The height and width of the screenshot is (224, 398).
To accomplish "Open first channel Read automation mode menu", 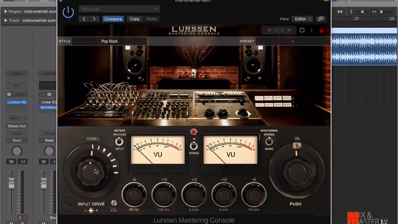I will [x=17, y=140].
